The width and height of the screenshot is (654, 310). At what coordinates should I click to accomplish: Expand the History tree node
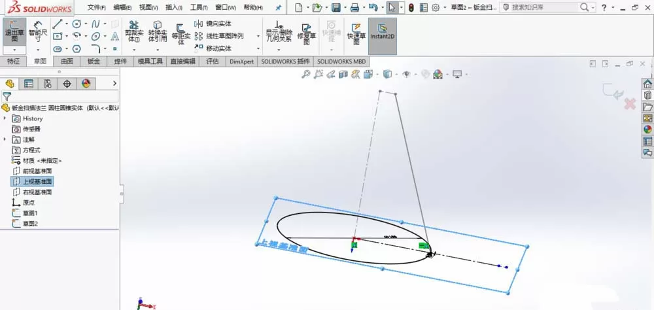[5, 118]
